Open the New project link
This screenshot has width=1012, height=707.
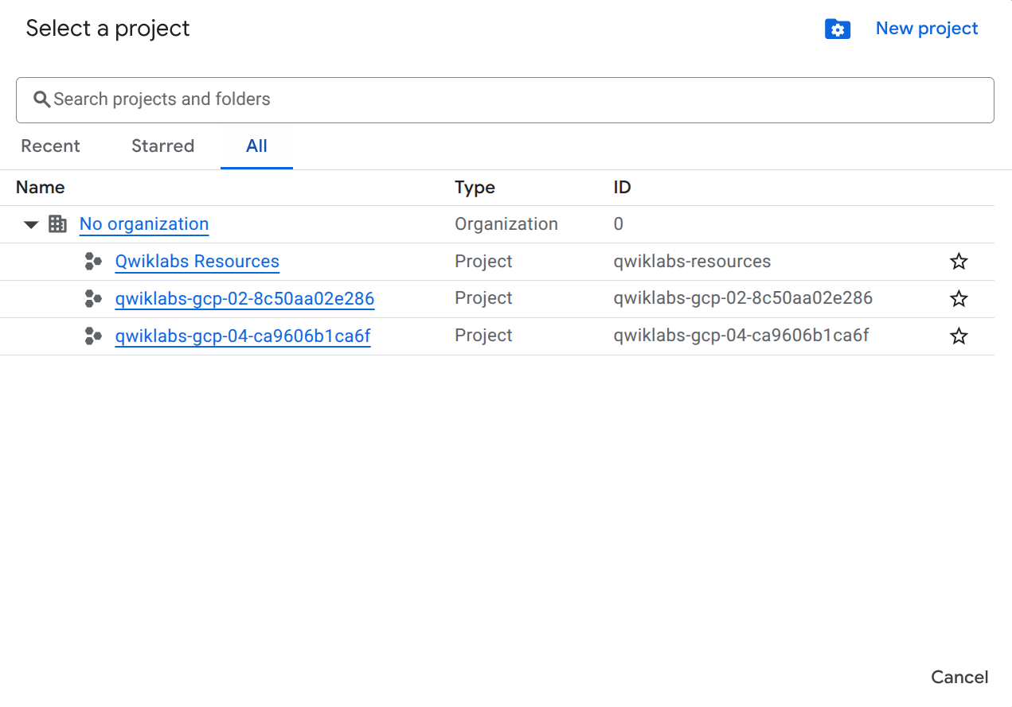[x=926, y=29]
